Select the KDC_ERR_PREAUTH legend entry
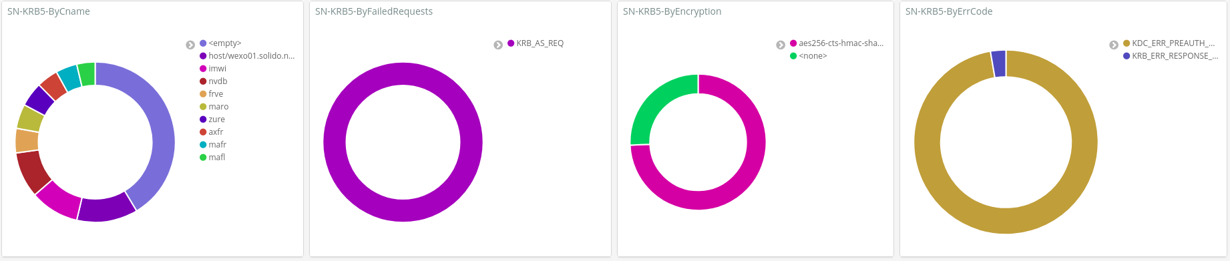 click(1169, 43)
